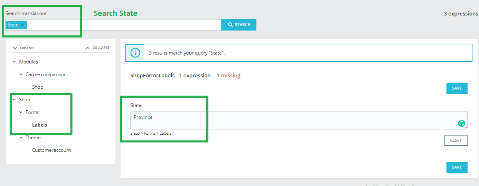Click the Grammarly icon in the textarea
This screenshot has height=186, width=479.
point(462,123)
